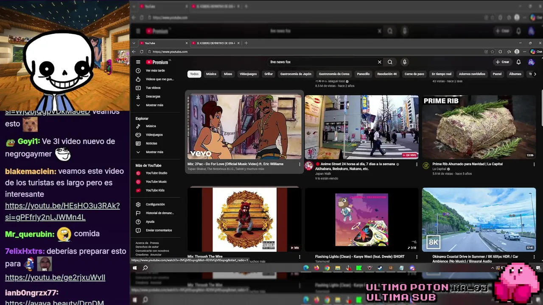543x305 pixels.
Task: Open the Prime Rib Ahumado video thumbnail
Action: [479, 127]
